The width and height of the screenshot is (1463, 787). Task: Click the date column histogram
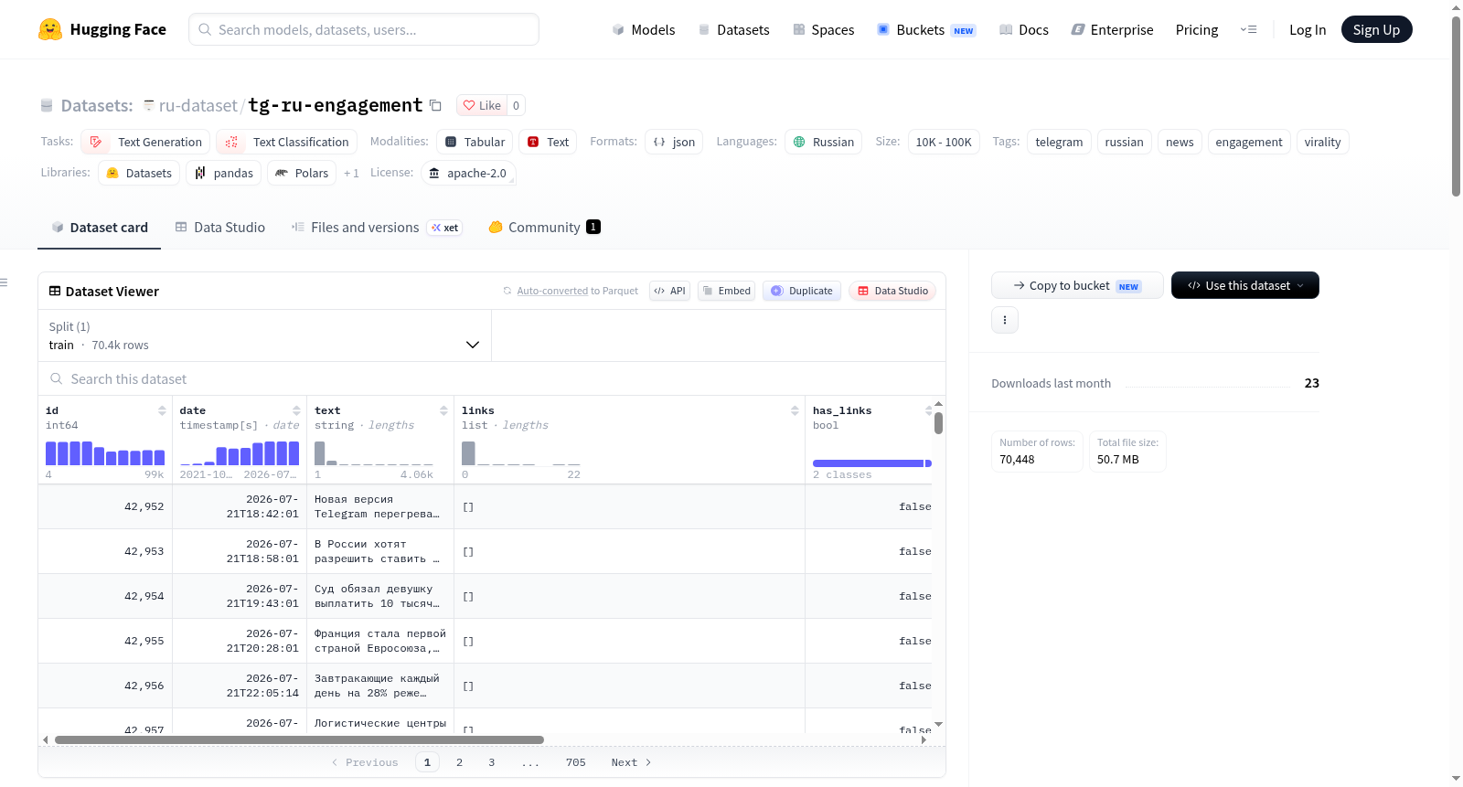(240, 453)
